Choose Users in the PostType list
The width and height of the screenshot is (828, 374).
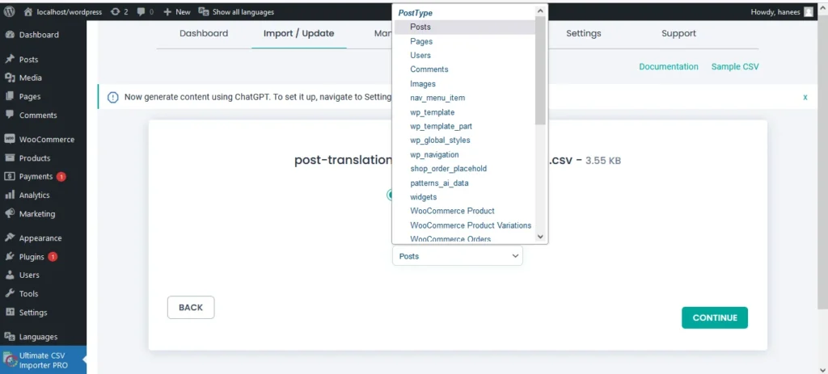[x=465, y=56]
